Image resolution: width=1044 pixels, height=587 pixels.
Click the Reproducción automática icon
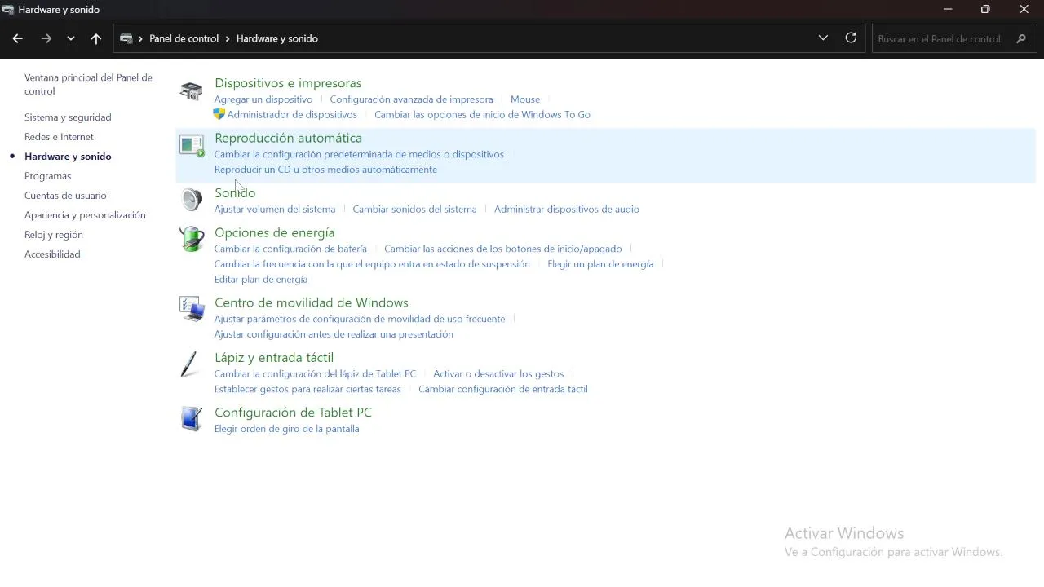(191, 146)
